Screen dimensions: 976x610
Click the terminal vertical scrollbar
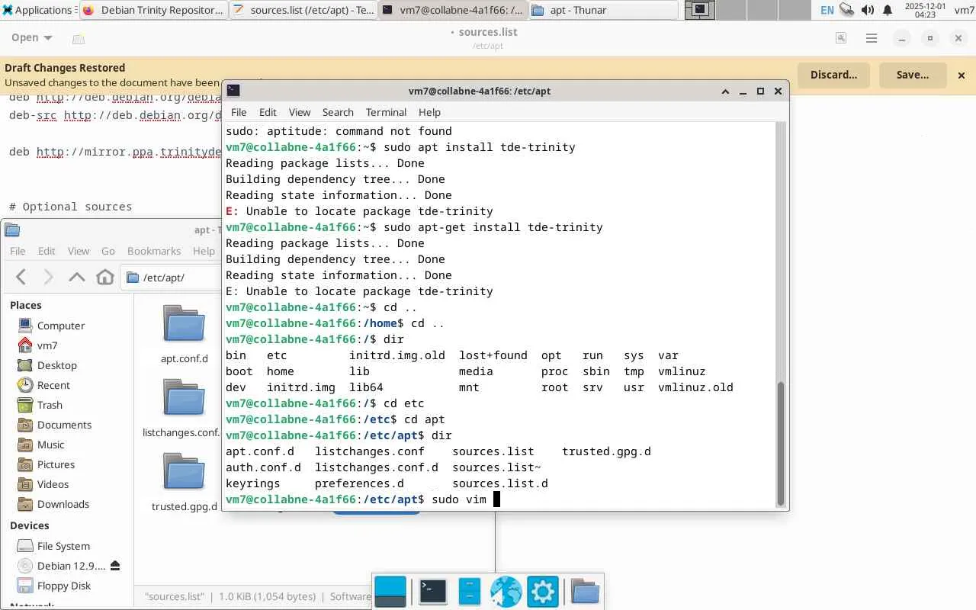pos(780,442)
